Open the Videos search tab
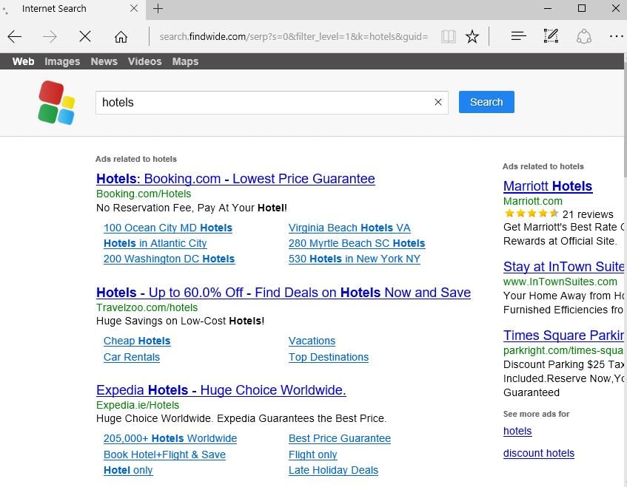 point(144,61)
